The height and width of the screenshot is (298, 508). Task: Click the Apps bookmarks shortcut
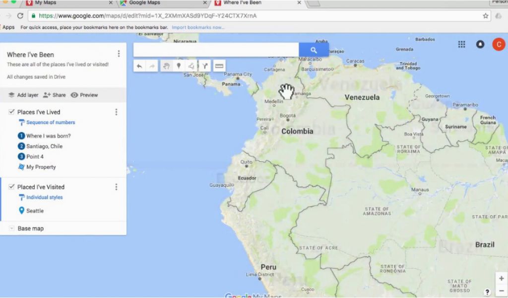click(x=8, y=27)
